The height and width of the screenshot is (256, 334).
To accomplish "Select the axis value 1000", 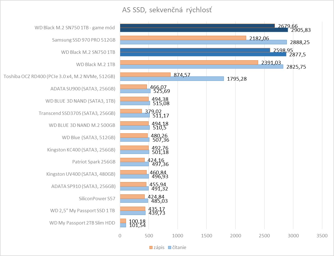I will [x=178, y=236].
